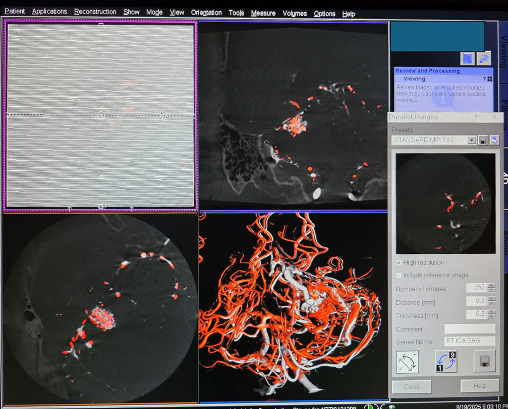Click the Series Name input field
The height and width of the screenshot is (409, 508).
click(469, 342)
